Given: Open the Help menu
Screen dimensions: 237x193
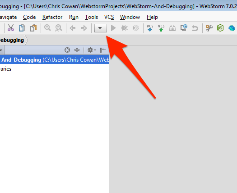Looking at the screenshot, I should [152, 17].
